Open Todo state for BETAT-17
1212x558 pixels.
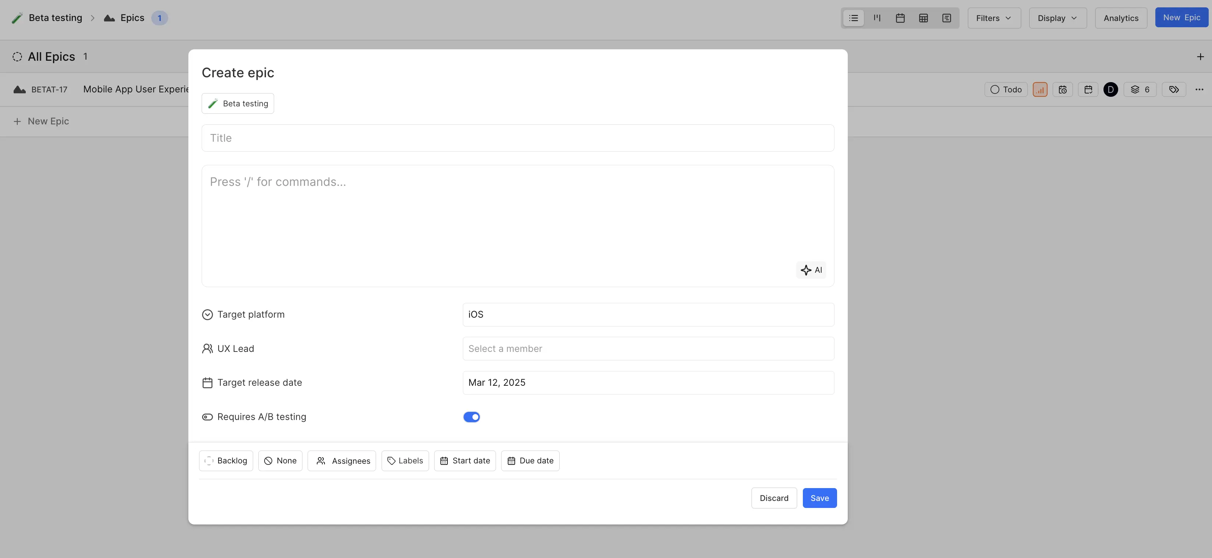(1006, 89)
